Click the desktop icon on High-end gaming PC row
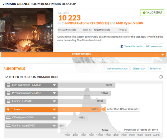This screenshot has height=139, width=167. (x=8, y=85)
